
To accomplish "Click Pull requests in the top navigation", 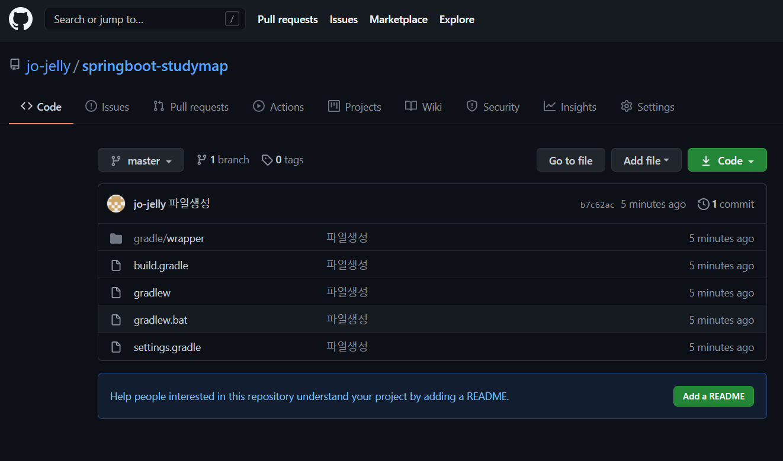I will pos(288,20).
